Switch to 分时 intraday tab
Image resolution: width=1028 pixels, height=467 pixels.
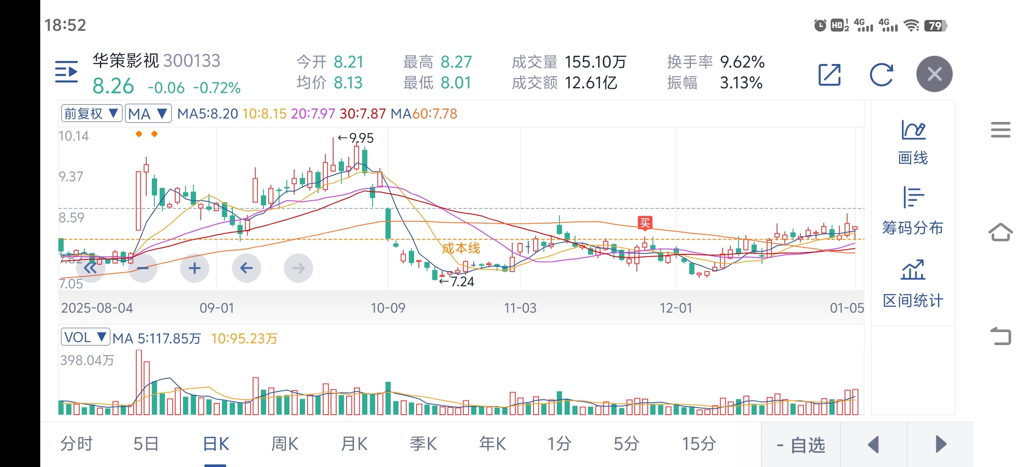(x=77, y=444)
